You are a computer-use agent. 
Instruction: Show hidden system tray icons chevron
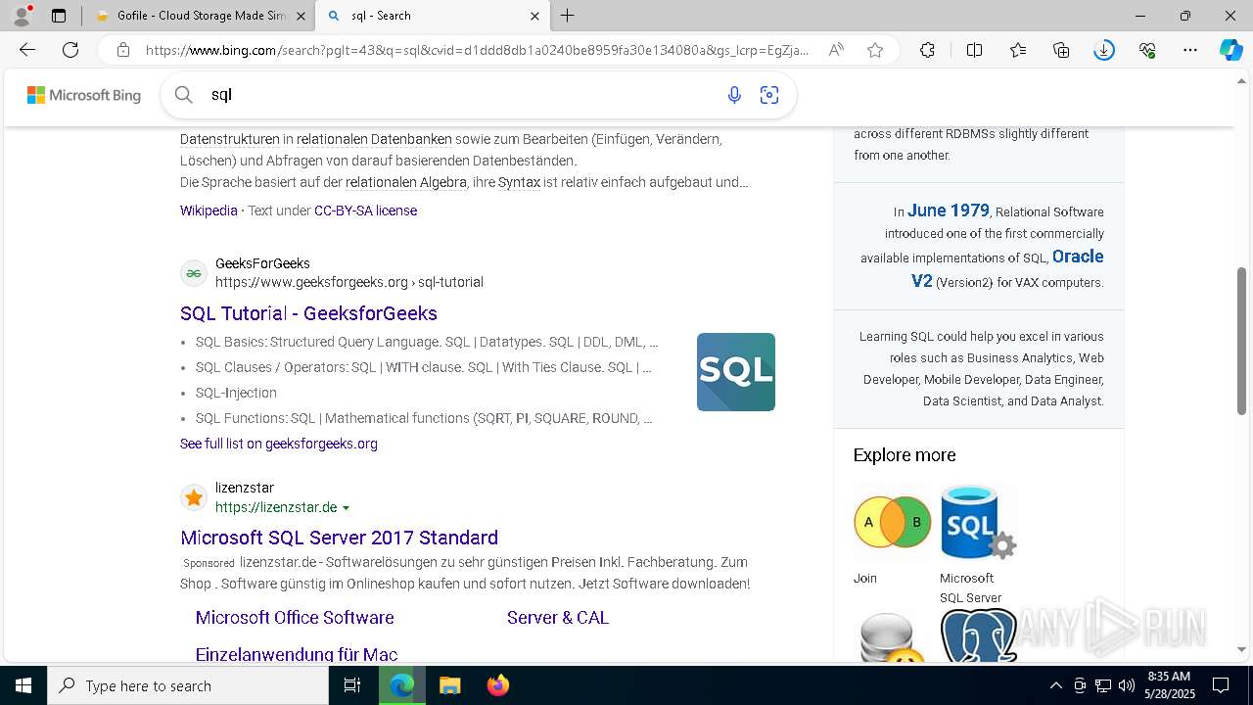pos(1055,685)
